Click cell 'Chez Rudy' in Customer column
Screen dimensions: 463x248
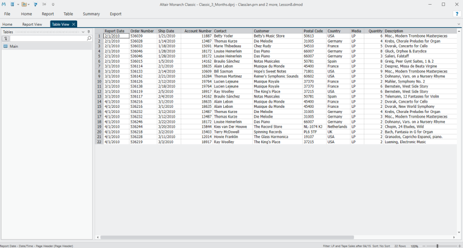click(278, 46)
